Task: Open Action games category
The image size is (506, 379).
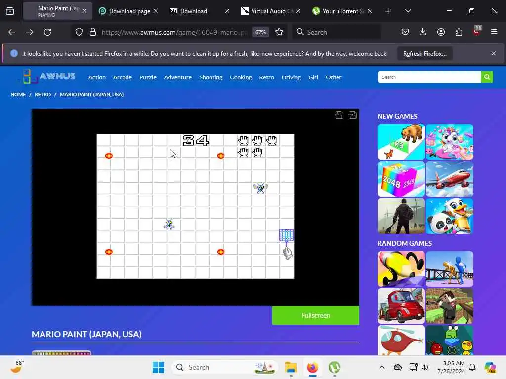Action: pos(97,77)
